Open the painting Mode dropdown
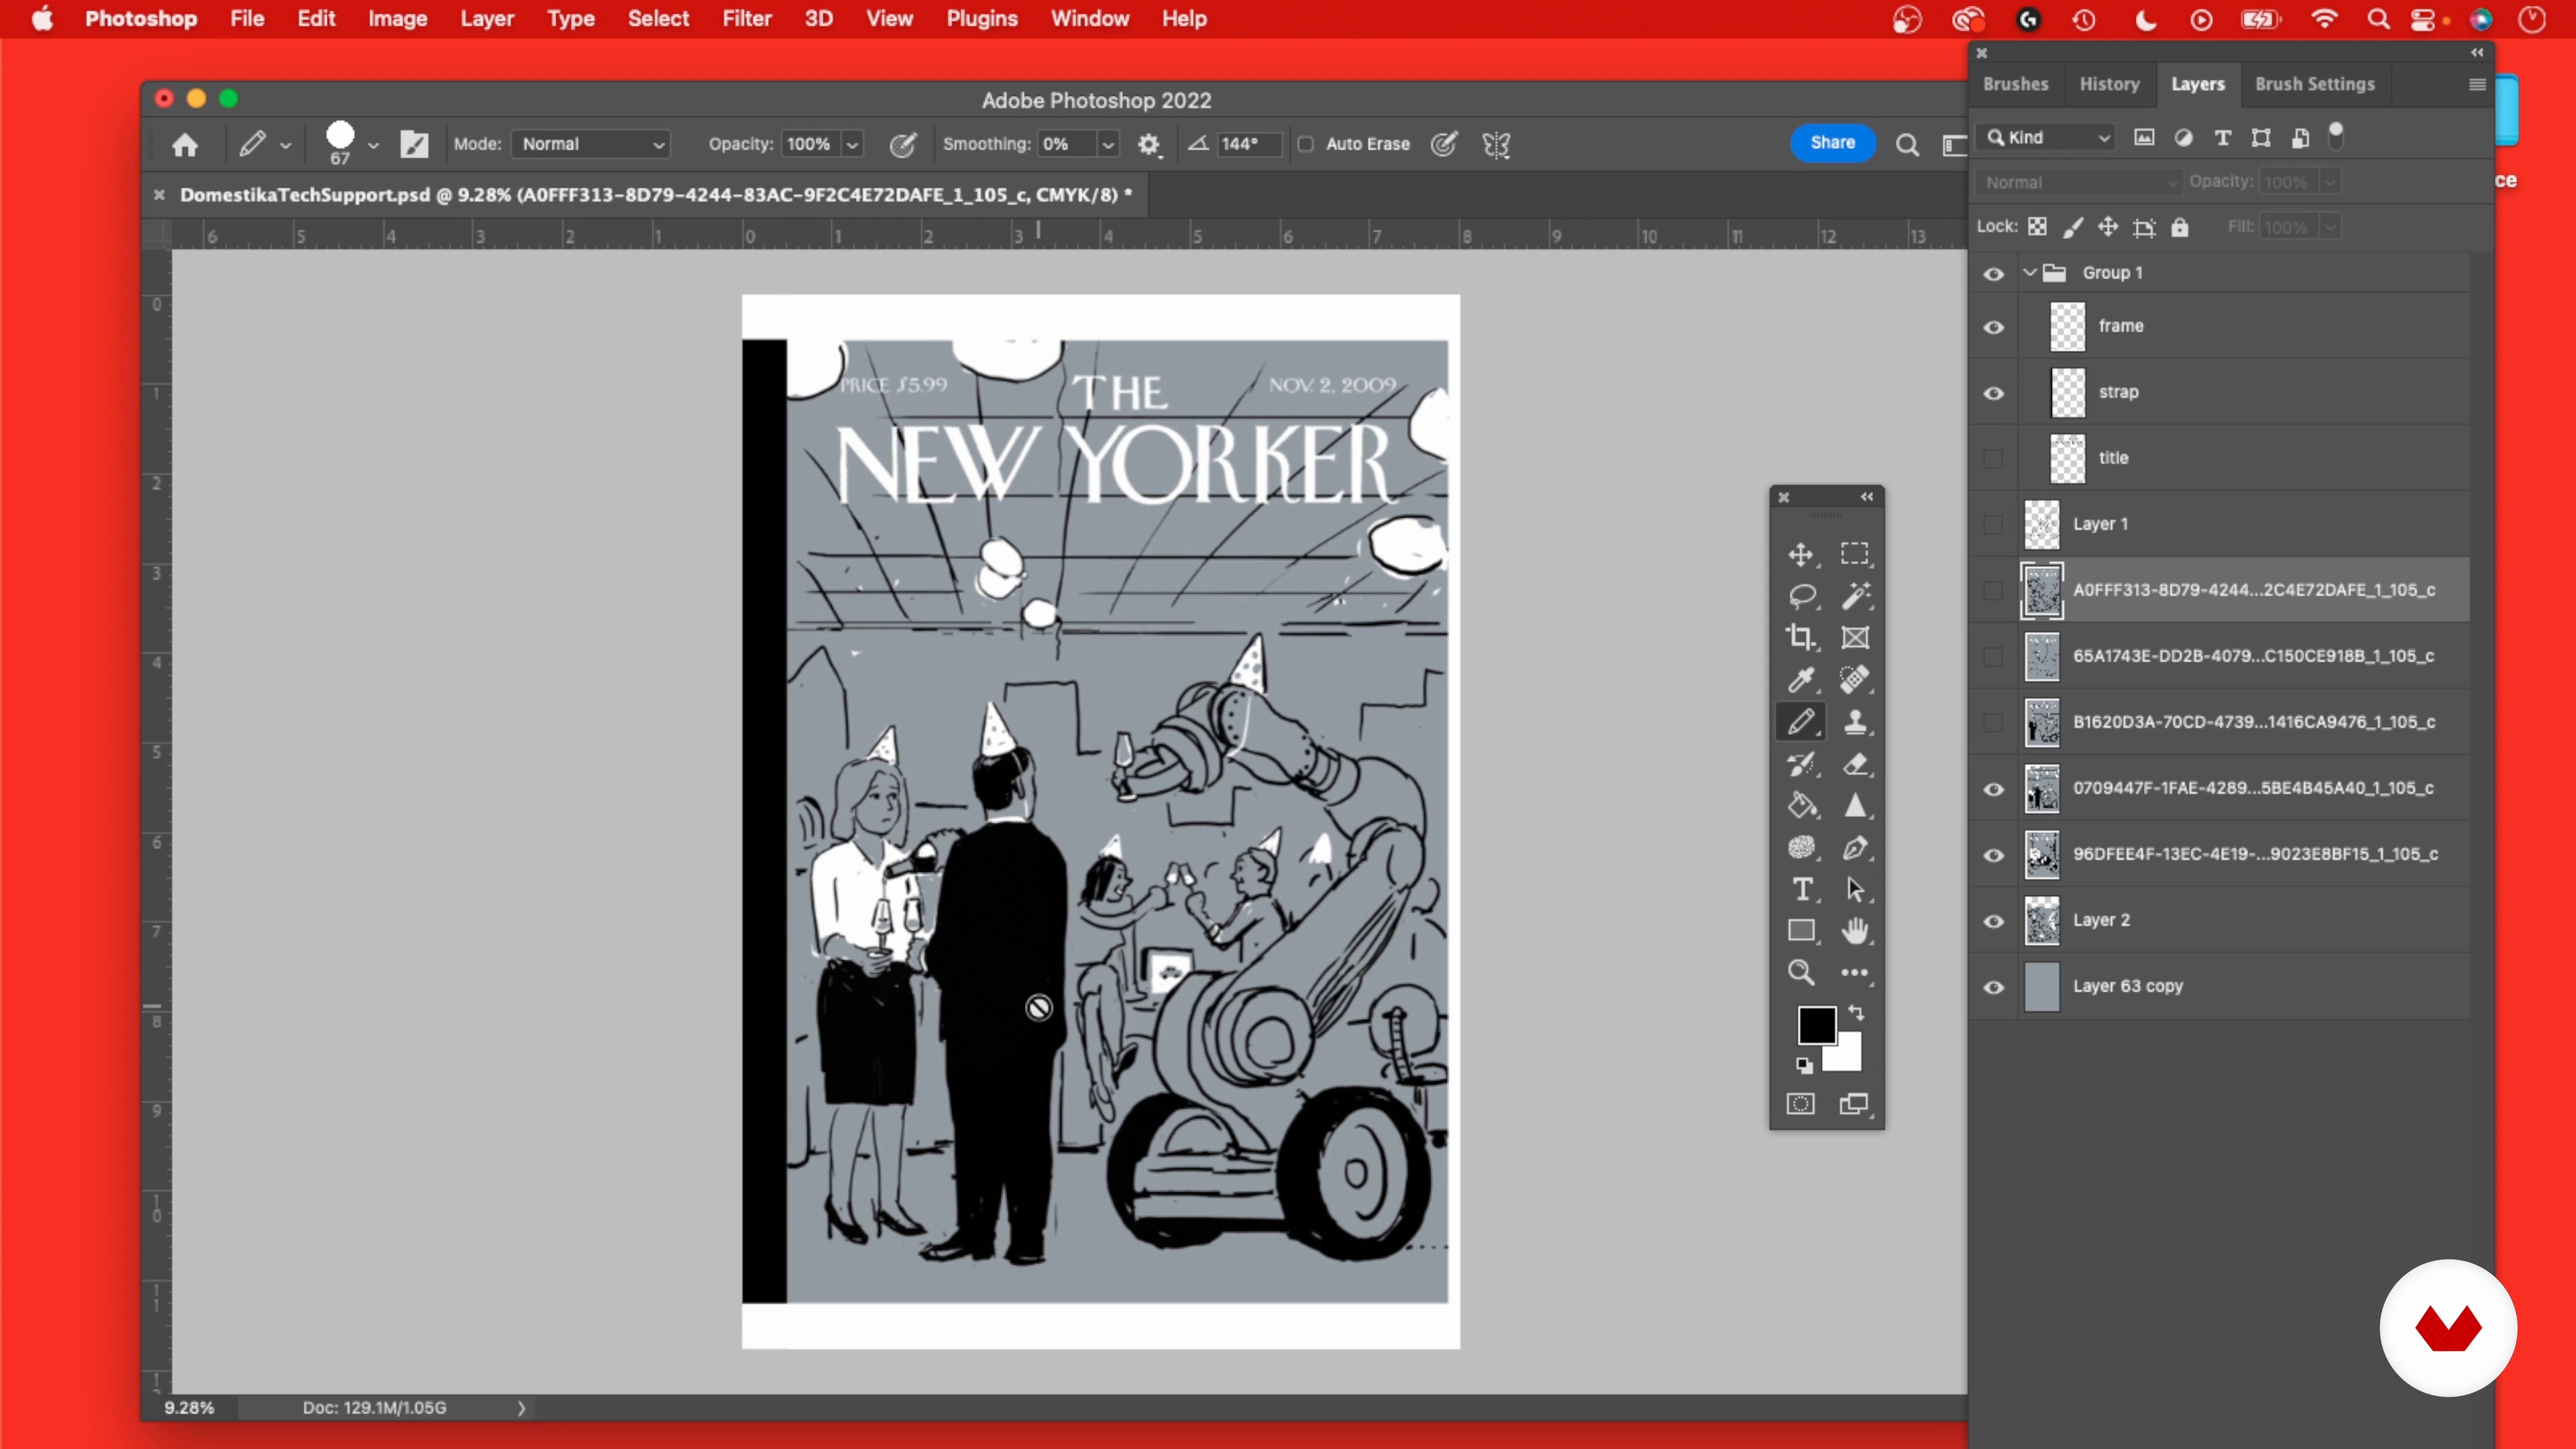The width and height of the screenshot is (2576, 1449). click(591, 145)
